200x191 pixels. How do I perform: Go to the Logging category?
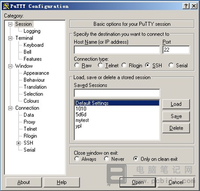click(x=32, y=31)
